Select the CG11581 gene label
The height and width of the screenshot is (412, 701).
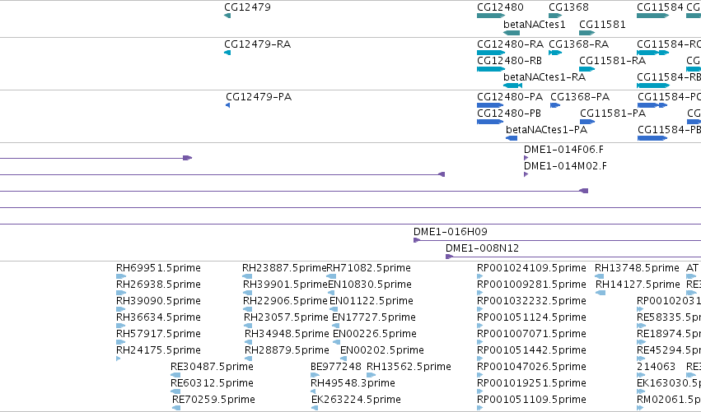click(x=602, y=24)
